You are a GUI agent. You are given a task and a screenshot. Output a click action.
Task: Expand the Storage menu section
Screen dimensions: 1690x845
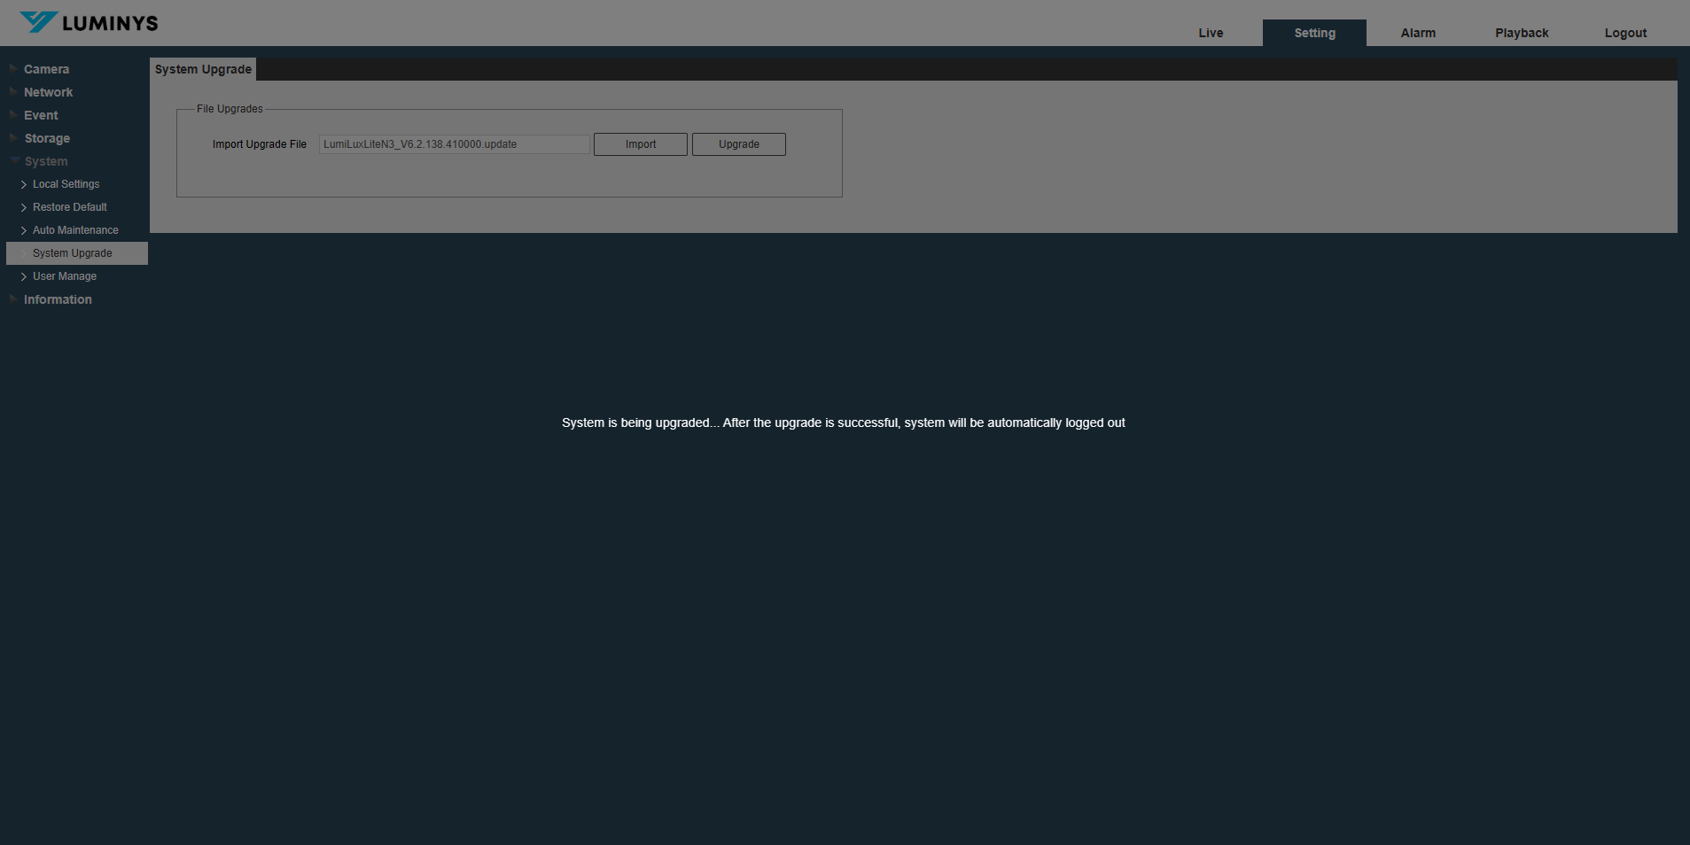click(47, 138)
